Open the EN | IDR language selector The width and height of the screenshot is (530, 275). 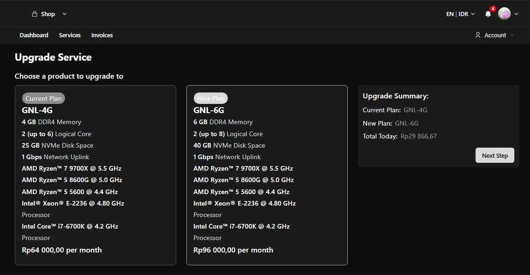(x=460, y=14)
